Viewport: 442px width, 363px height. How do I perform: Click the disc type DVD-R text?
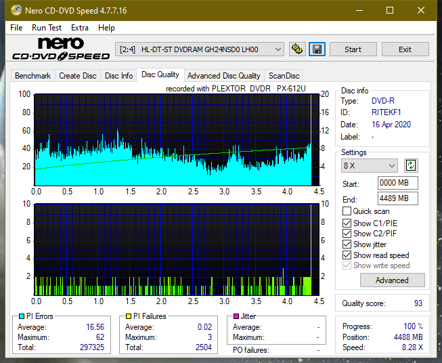coord(383,101)
